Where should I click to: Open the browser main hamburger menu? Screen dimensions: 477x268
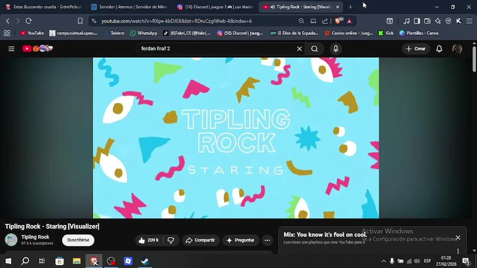(469, 21)
